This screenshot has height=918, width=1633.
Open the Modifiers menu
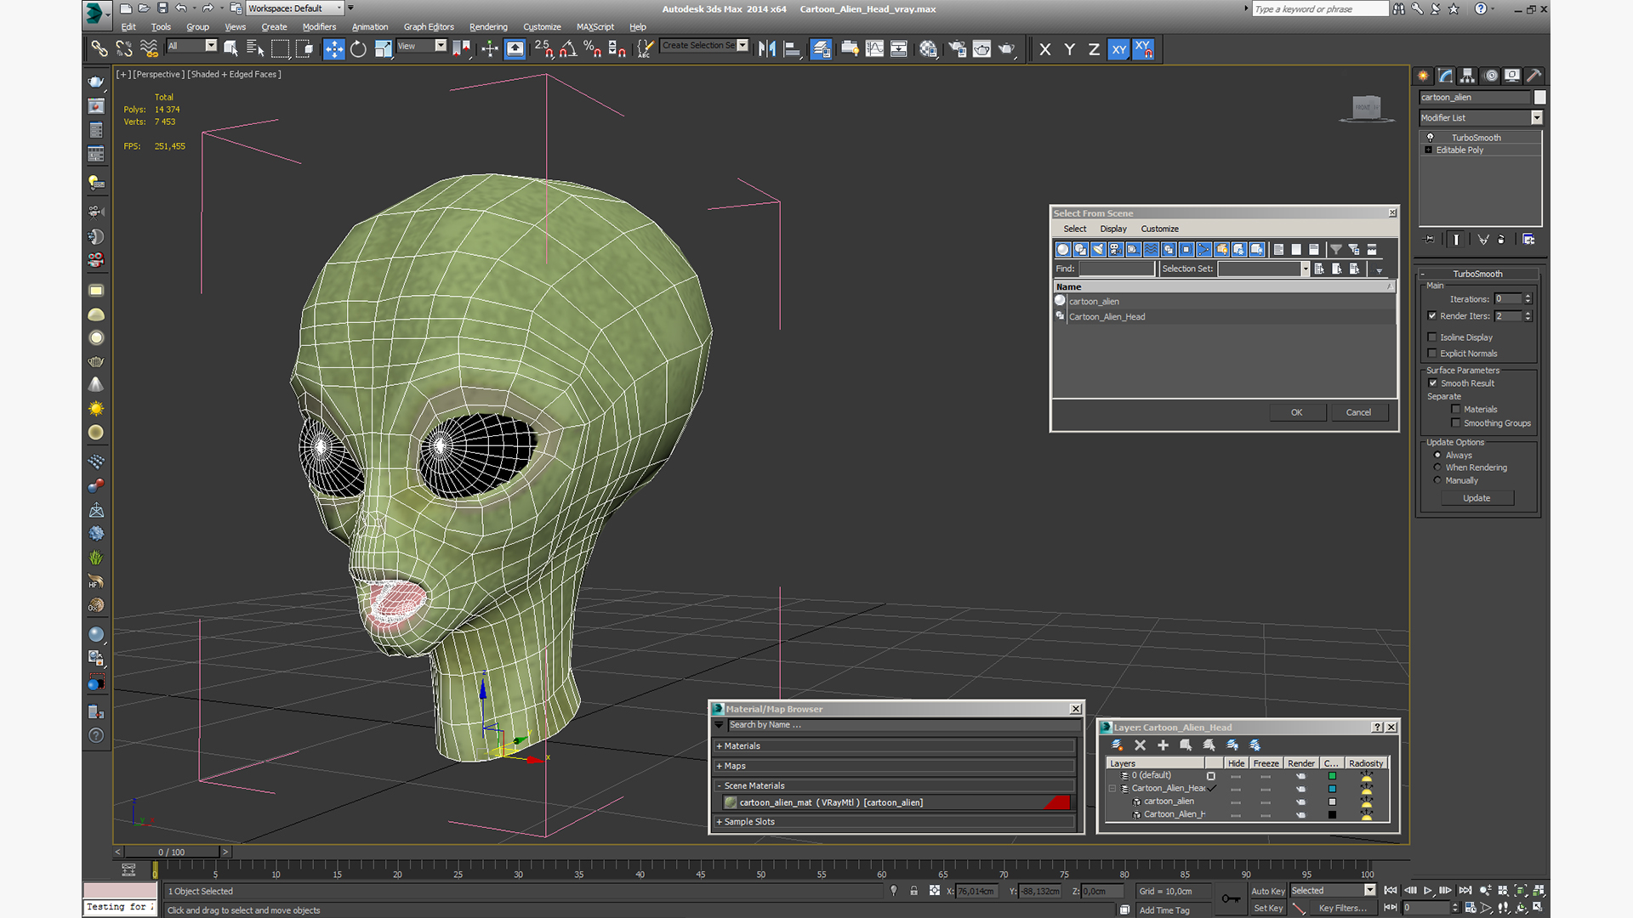[319, 26]
